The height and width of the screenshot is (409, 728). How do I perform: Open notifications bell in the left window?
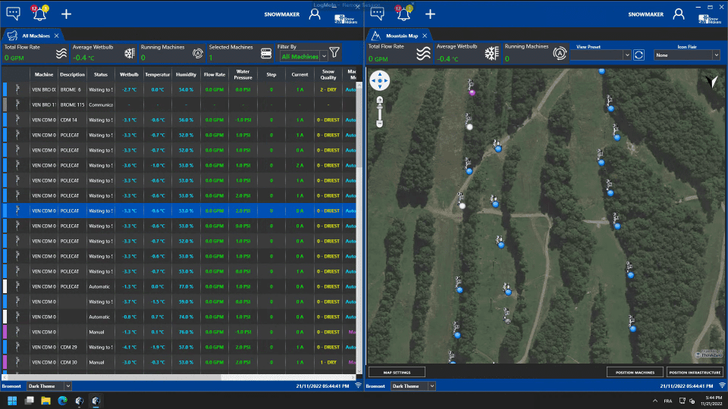tap(39, 13)
